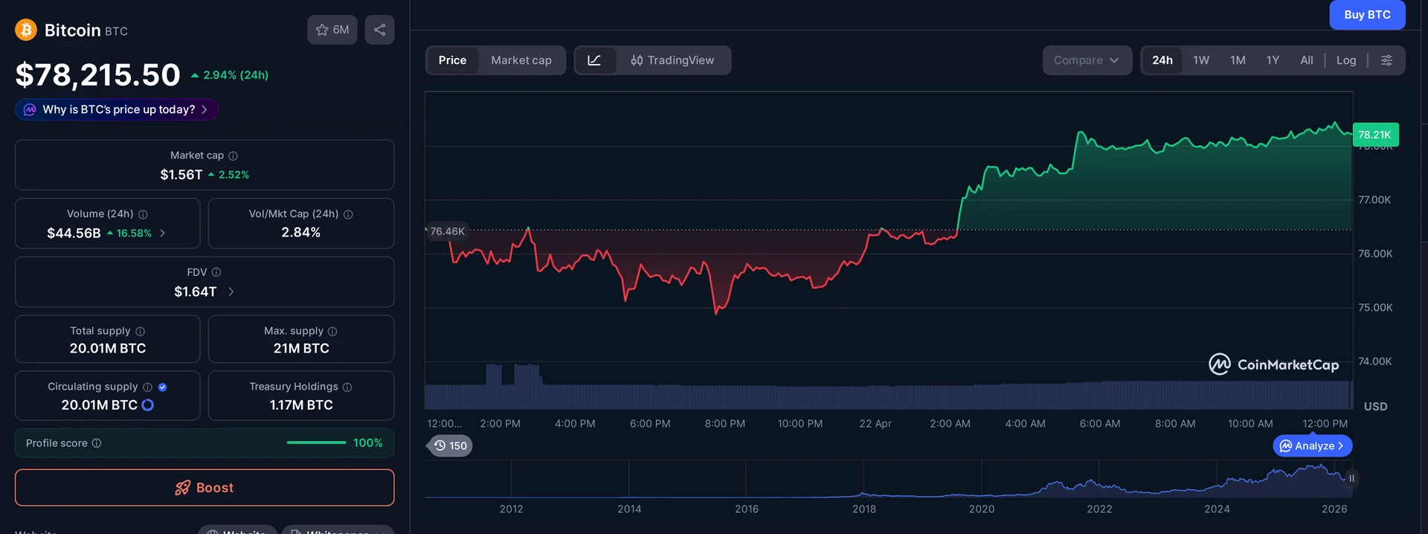Screen dimensions: 1428x534
Task: Click Treasury Holdings info icon
Action: point(347,387)
